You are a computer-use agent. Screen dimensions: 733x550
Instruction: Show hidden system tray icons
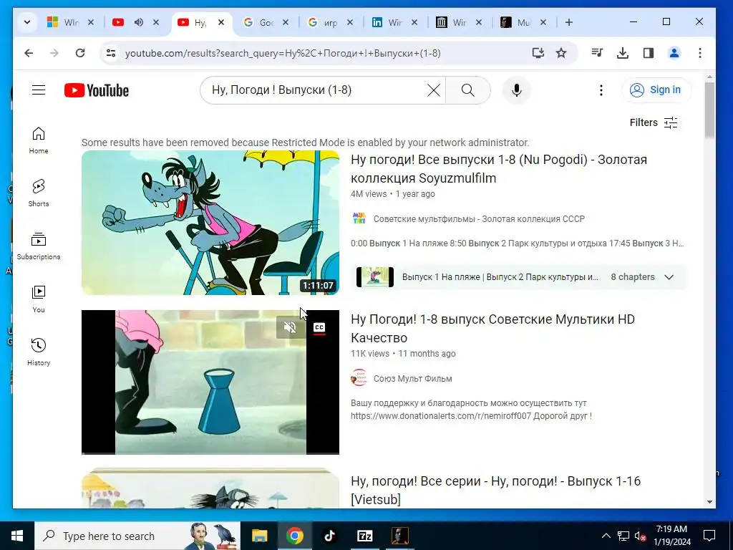click(x=606, y=536)
